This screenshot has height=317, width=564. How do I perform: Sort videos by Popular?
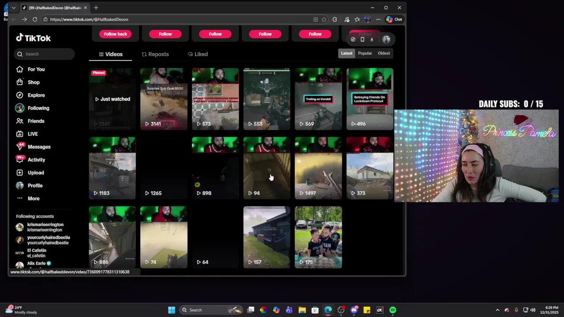pyautogui.click(x=365, y=53)
